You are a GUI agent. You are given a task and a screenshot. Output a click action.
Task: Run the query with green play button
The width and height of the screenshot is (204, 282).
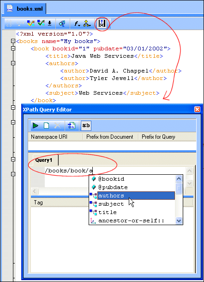click(x=36, y=125)
